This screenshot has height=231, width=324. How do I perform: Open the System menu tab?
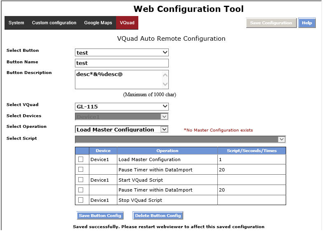pos(16,23)
